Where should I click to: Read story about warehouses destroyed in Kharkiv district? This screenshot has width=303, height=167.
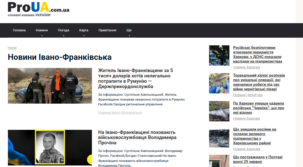(255, 136)
